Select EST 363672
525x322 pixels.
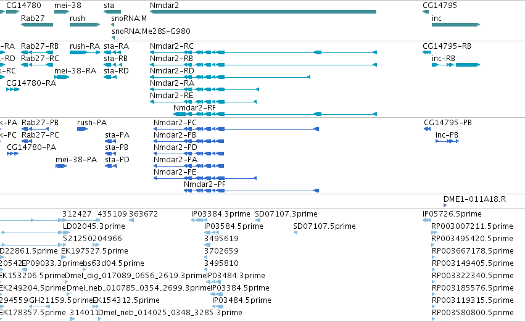click(143, 214)
